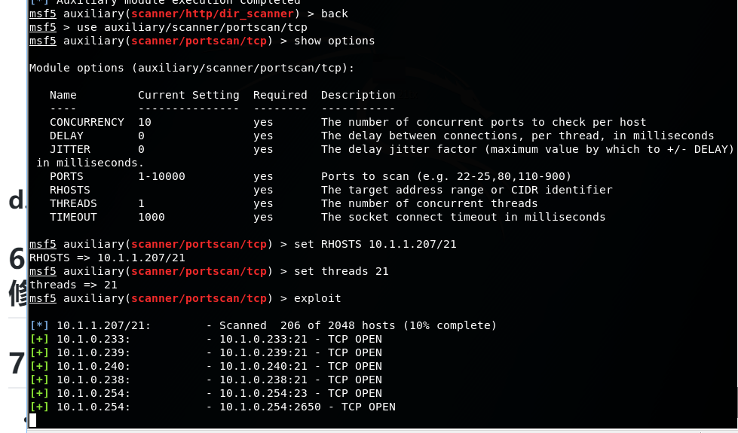Click the green [+] marker beside 10.1.0.233

39,339
